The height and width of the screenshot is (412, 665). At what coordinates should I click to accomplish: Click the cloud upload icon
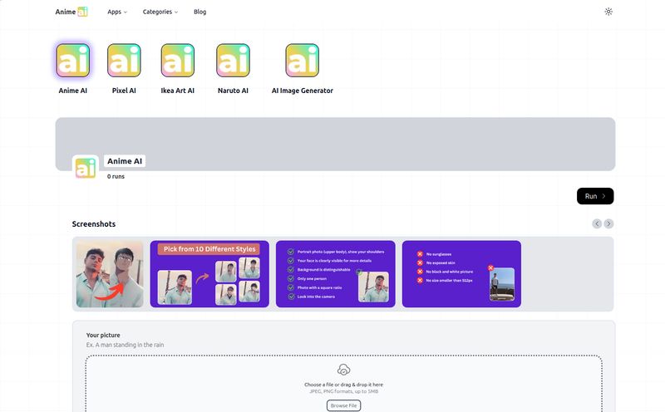click(x=343, y=370)
